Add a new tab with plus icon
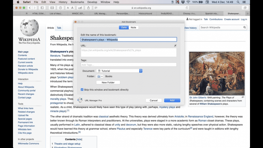The height and width of the screenshot is (148, 263). click(x=248, y=14)
